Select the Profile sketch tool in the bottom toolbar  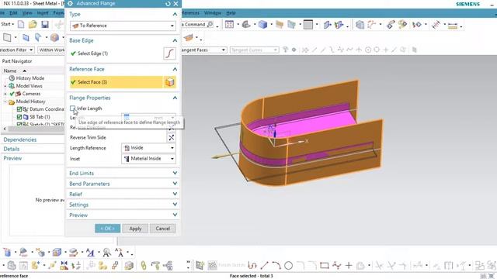252,265
